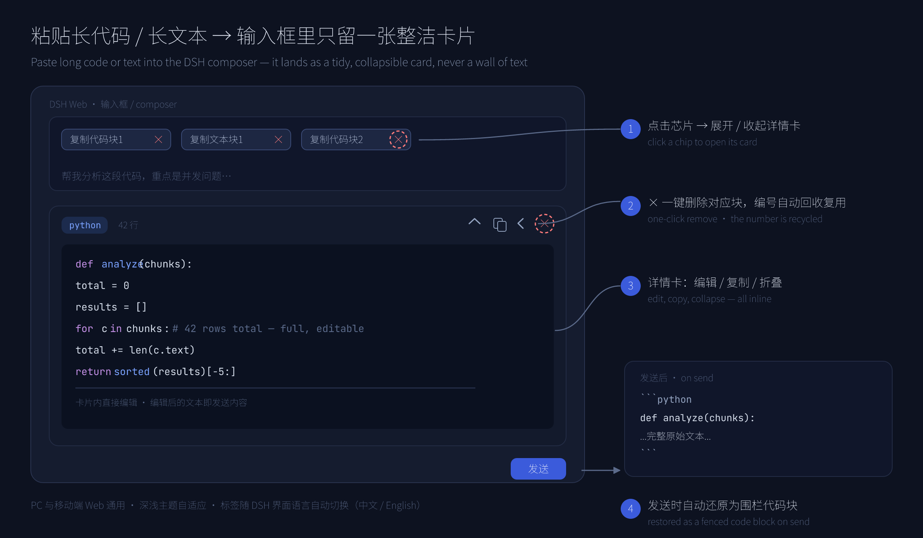
Task: Click the 发送 send button
Action: [x=538, y=468]
